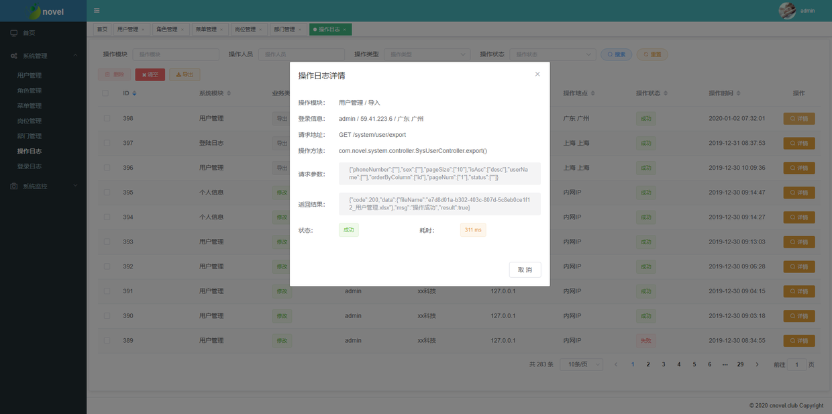Click the 搜索 button
Viewport: 832px width, 414px height.
point(616,54)
